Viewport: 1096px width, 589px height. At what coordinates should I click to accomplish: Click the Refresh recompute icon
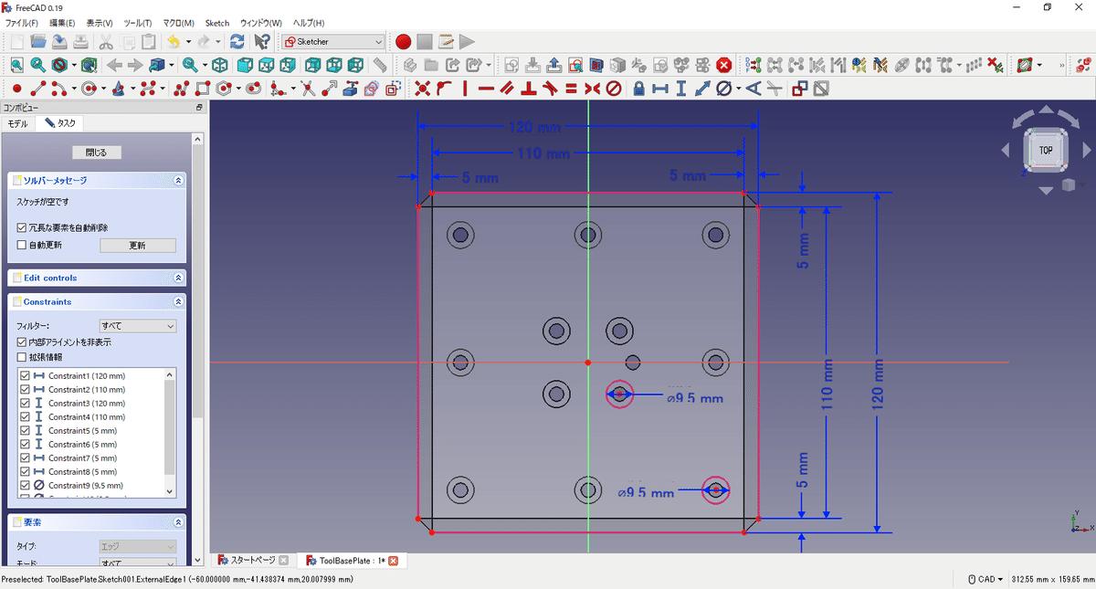click(237, 41)
